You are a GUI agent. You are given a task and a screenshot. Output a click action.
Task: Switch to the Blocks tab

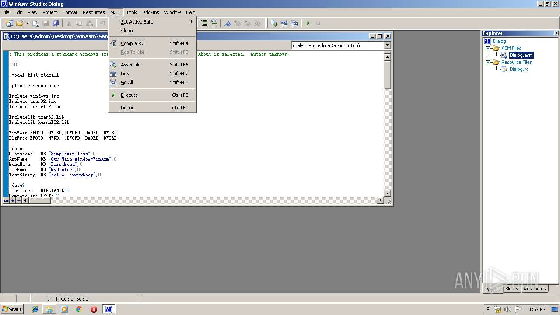(511, 289)
